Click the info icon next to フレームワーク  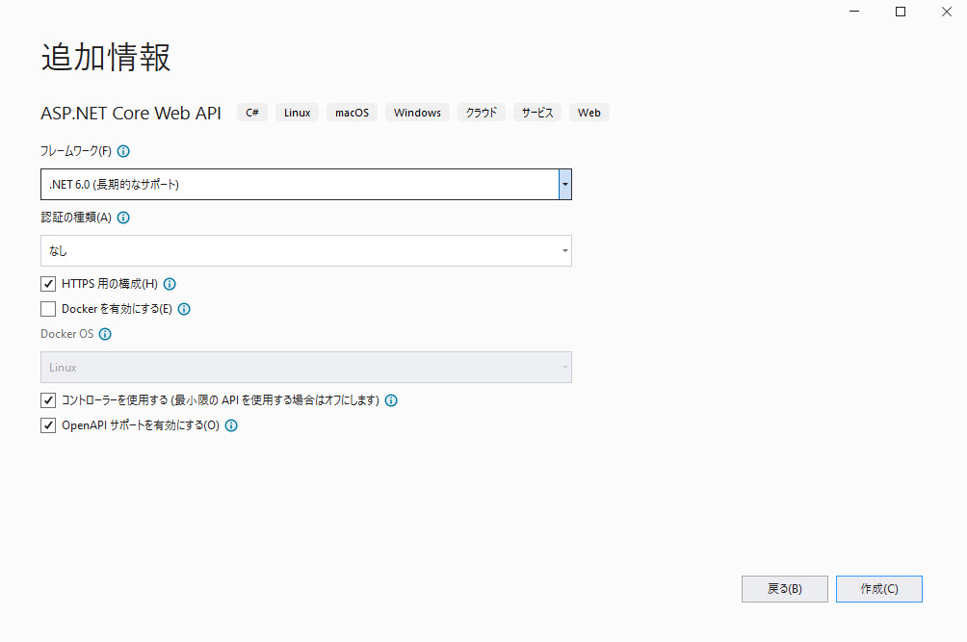[123, 151]
